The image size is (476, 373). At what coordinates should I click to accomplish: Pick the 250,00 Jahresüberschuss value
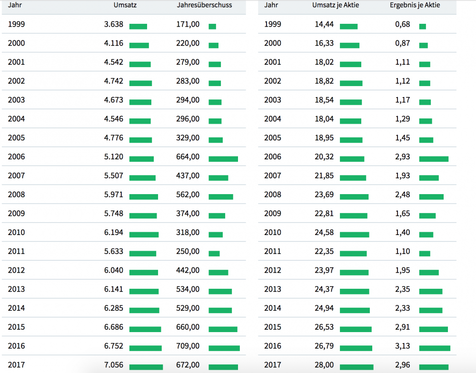(x=188, y=251)
